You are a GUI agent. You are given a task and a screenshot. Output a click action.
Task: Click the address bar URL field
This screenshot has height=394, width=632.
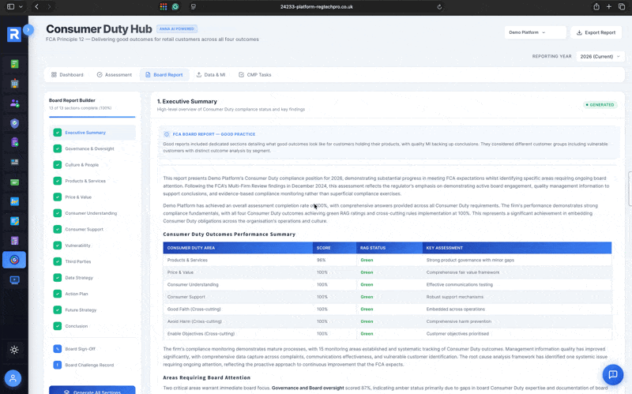click(317, 7)
